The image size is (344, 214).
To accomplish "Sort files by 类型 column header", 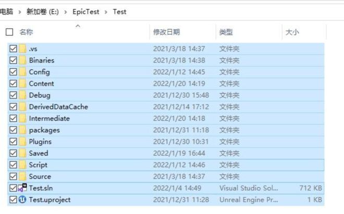I will tap(226, 32).
